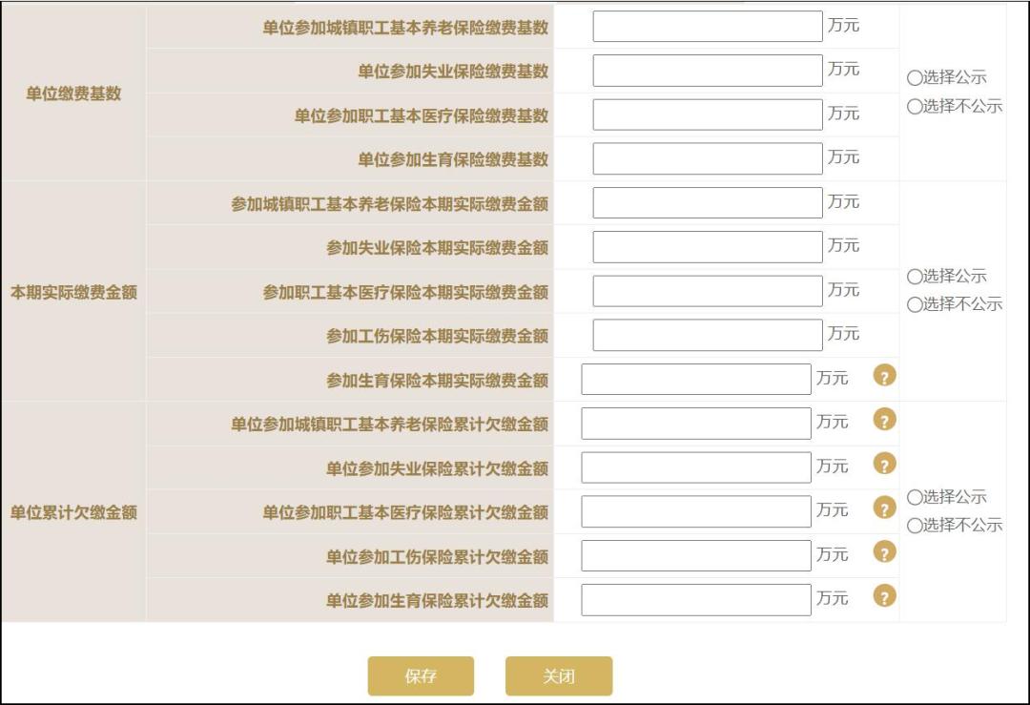Click the 参加失业保险本期实际缴费金额 input field
The width and height of the screenshot is (1030, 705).
point(708,245)
